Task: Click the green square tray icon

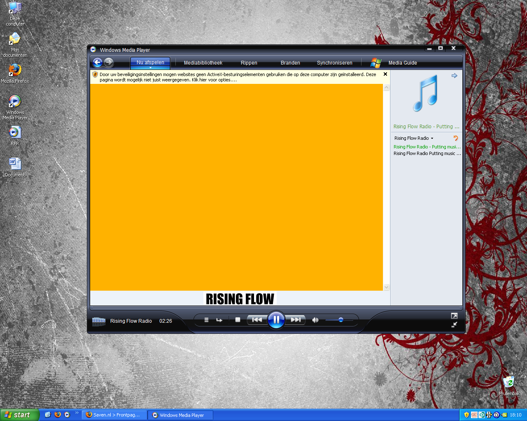Action: coord(482,415)
